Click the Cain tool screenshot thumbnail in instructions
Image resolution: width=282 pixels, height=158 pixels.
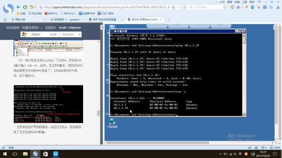[x=48, y=48]
